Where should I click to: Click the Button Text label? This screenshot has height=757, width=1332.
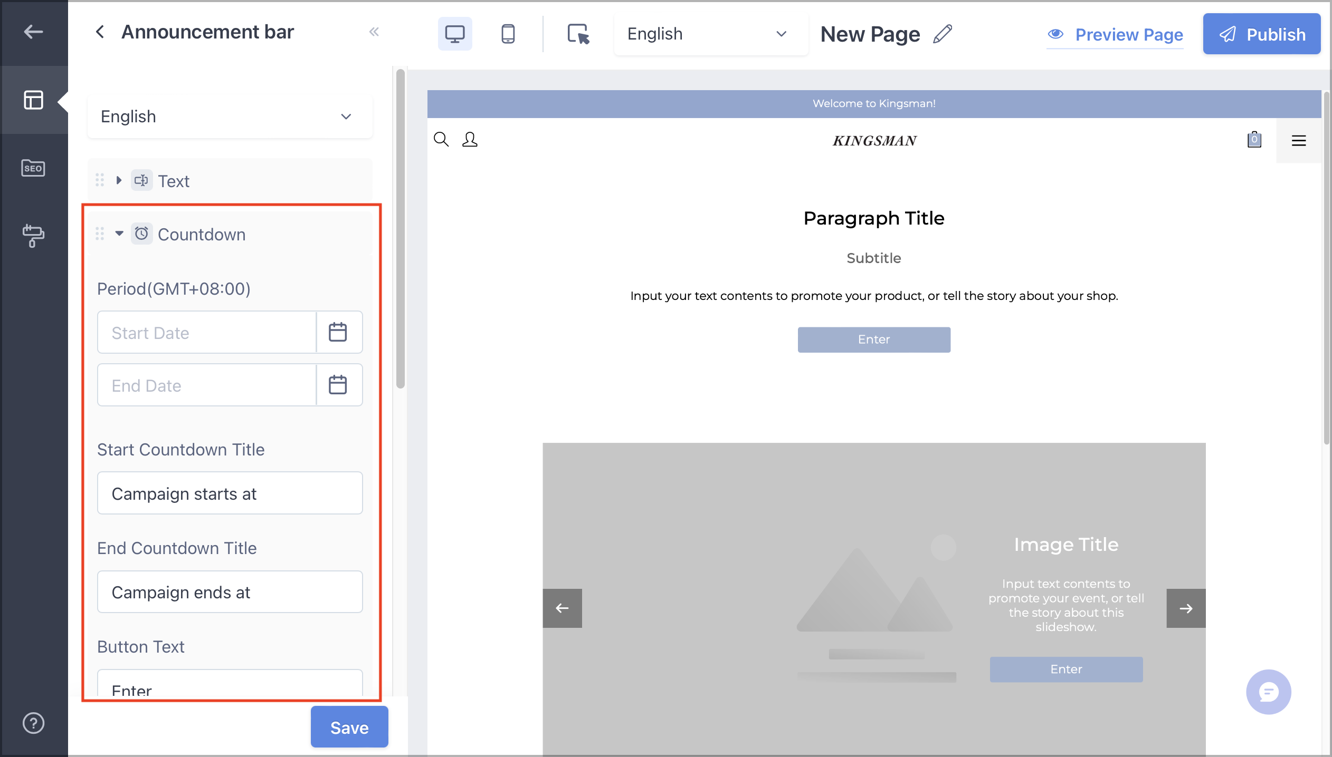click(x=141, y=647)
